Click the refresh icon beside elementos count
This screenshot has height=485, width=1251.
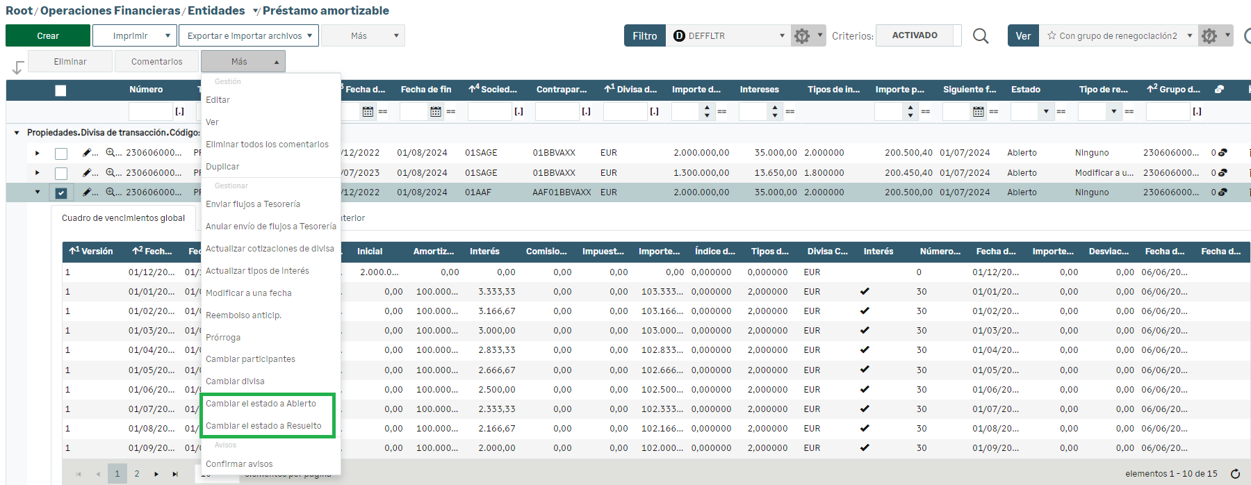1235,474
